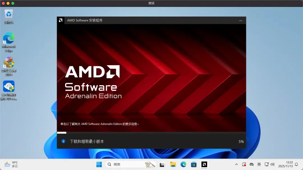This screenshot has width=303, height=170.
Task: Open Microsoft Edge from the taskbar
Action: coord(183,164)
